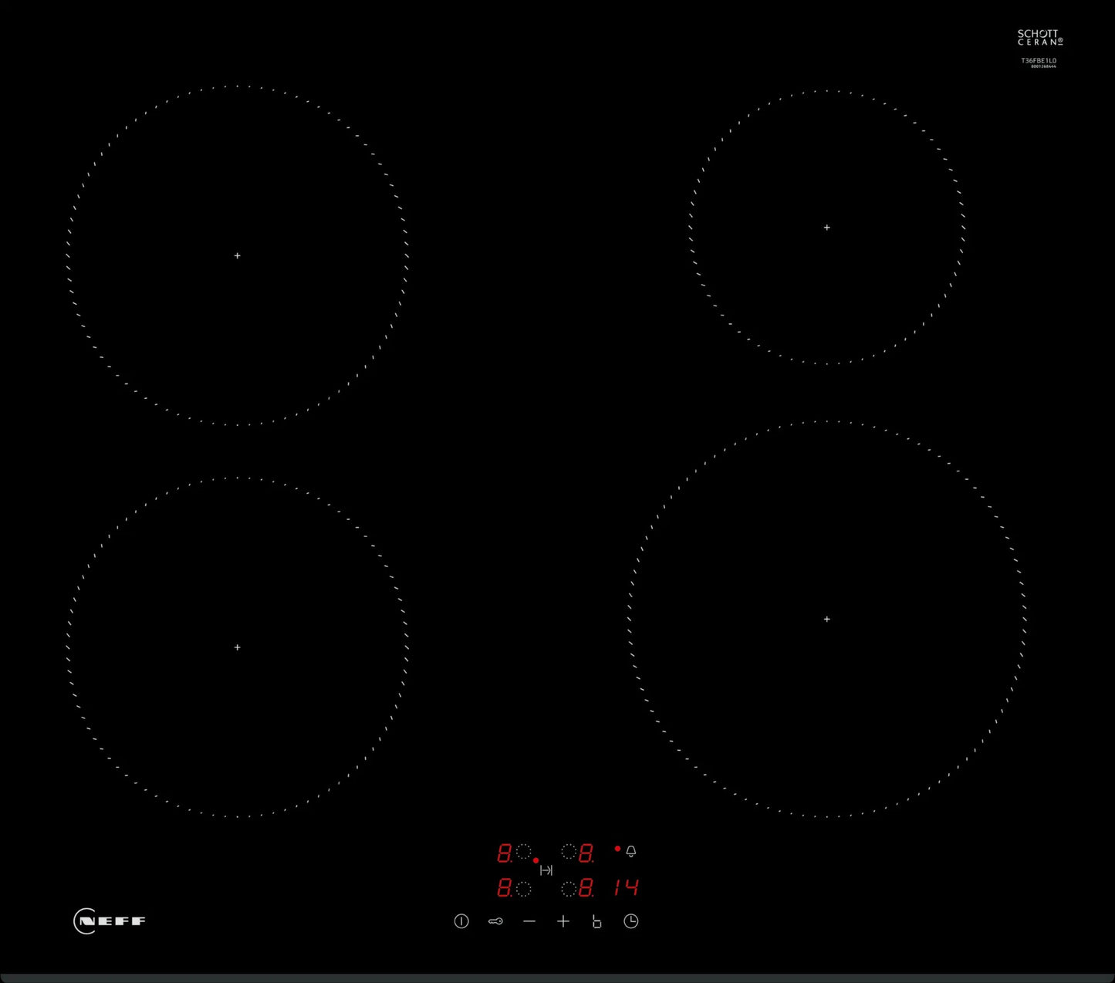Click center cross of large front-right zone
This screenshot has width=1115, height=983.
click(x=827, y=619)
